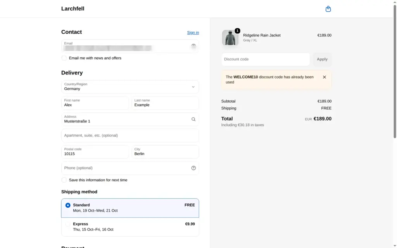Click the Shipping method heading
The image size is (397, 248).
(x=79, y=192)
